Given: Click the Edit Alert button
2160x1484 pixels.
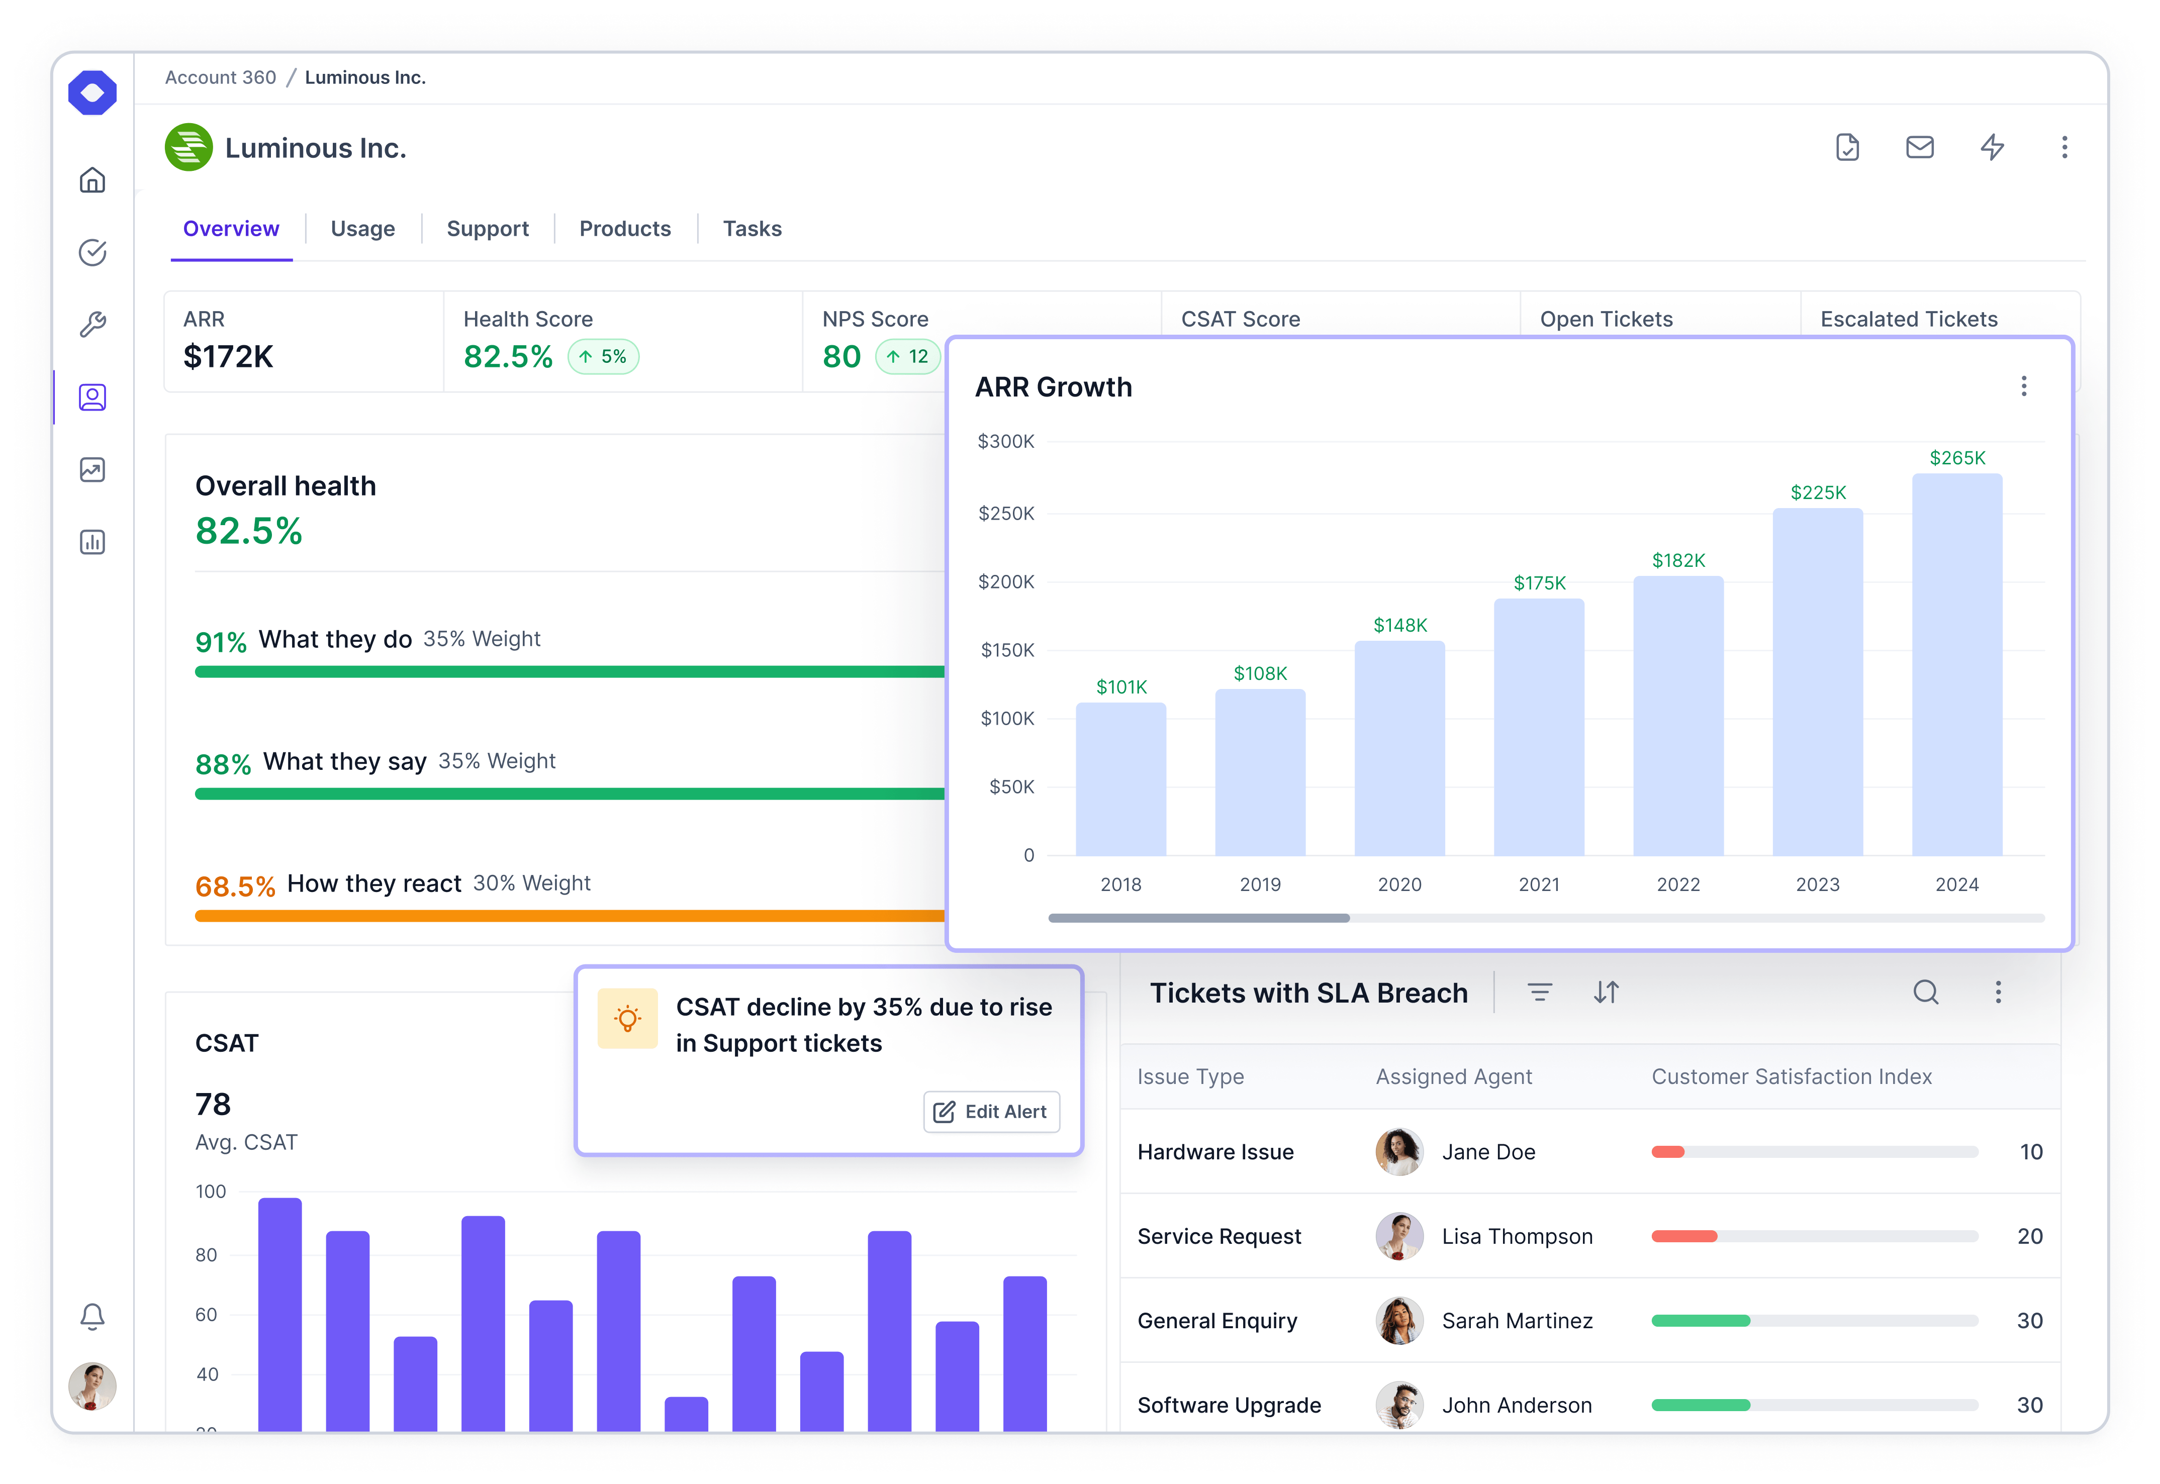Looking at the screenshot, I should point(991,1111).
